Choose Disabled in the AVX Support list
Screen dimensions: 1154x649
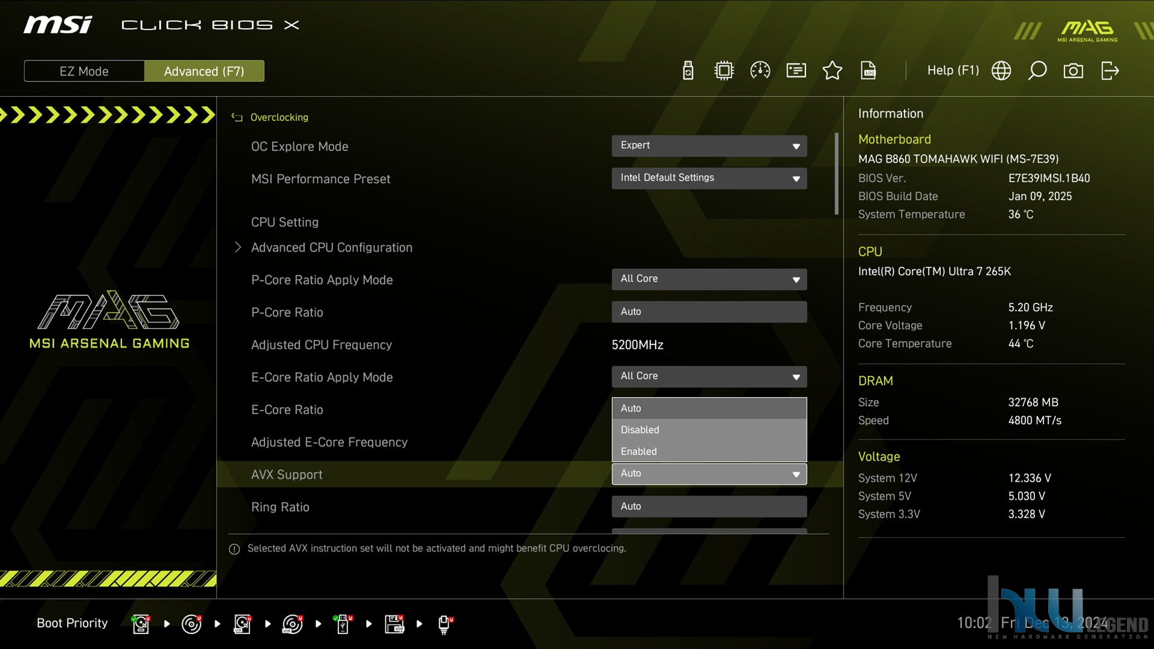[x=709, y=430]
